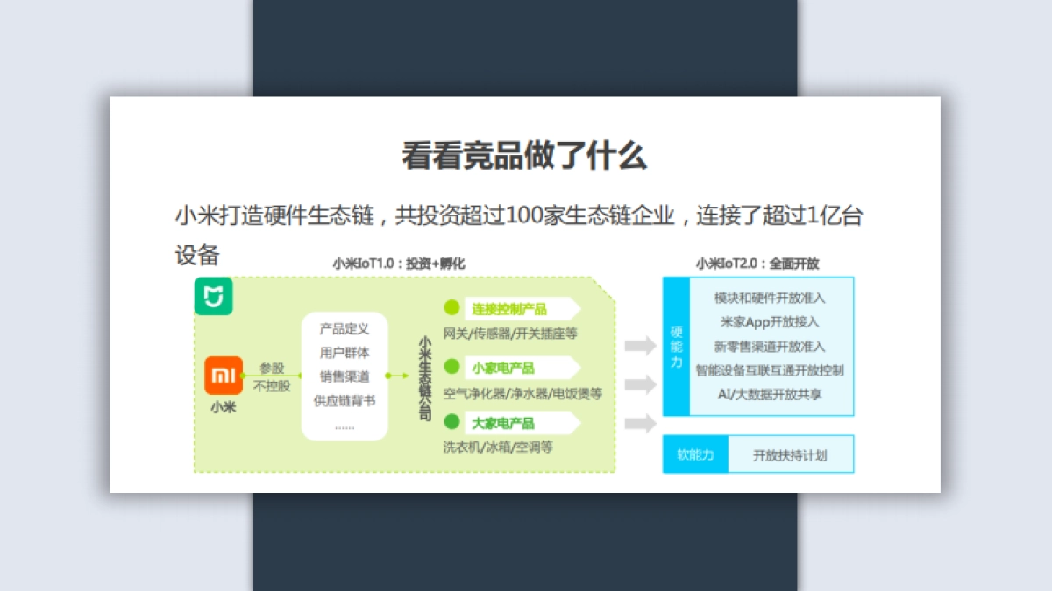Click the green bullet beside 小家电产品
This screenshot has height=591, width=1052.
[451, 368]
